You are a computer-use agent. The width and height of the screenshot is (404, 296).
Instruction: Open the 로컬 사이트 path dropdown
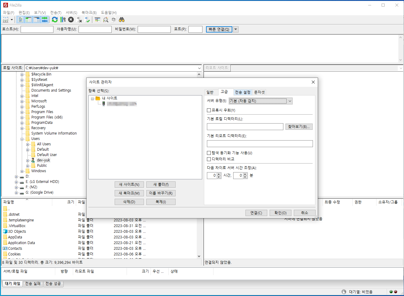tap(199, 68)
